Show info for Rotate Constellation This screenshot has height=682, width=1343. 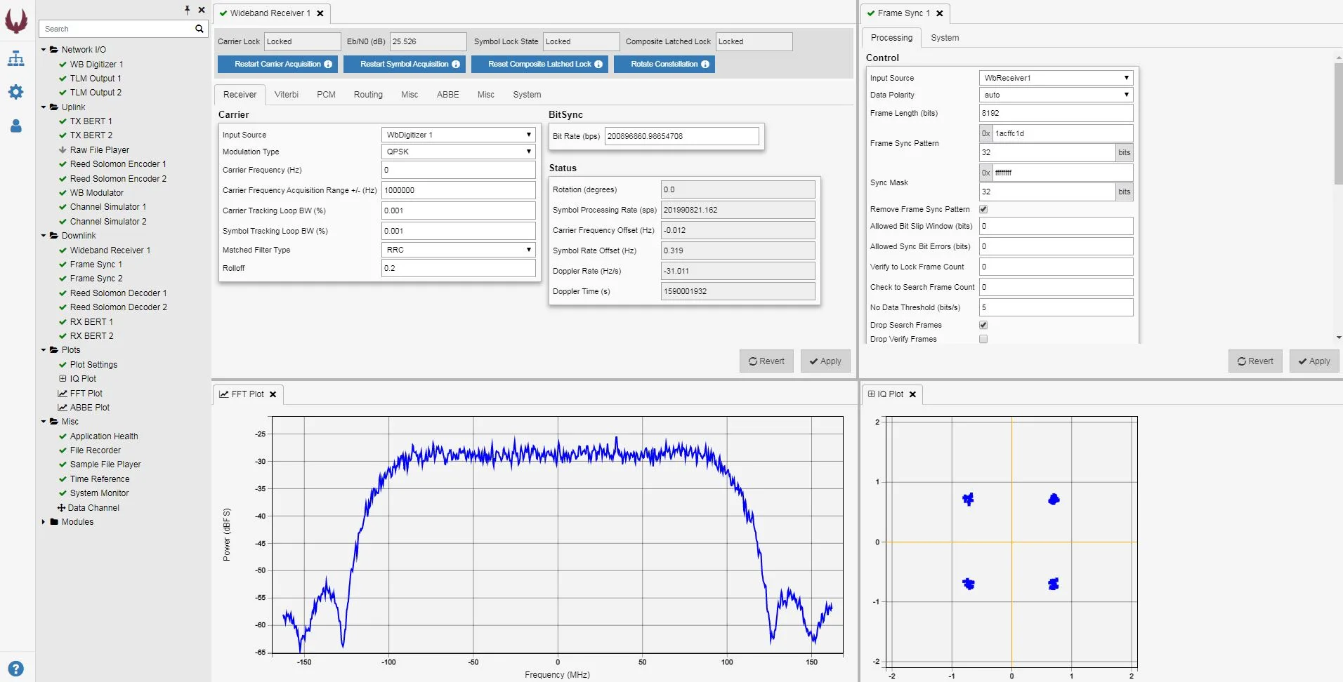[705, 64]
